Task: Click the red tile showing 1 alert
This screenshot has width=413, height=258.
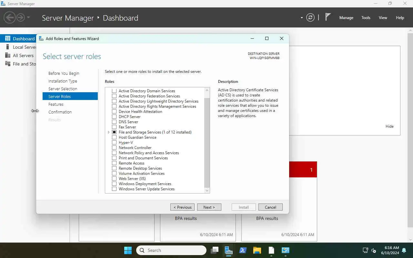Action: pyautogui.click(x=303, y=170)
